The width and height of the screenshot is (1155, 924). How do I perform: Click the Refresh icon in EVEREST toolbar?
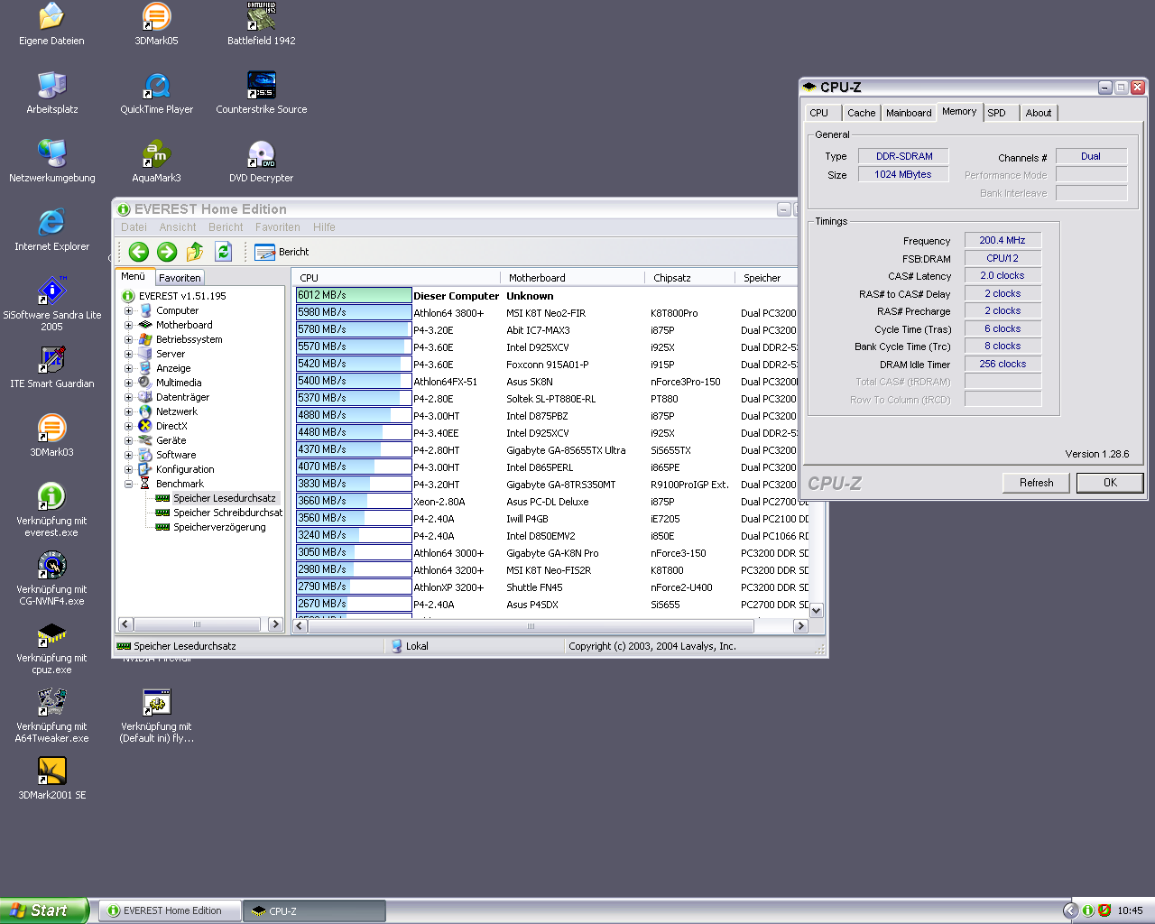pos(224,252)
